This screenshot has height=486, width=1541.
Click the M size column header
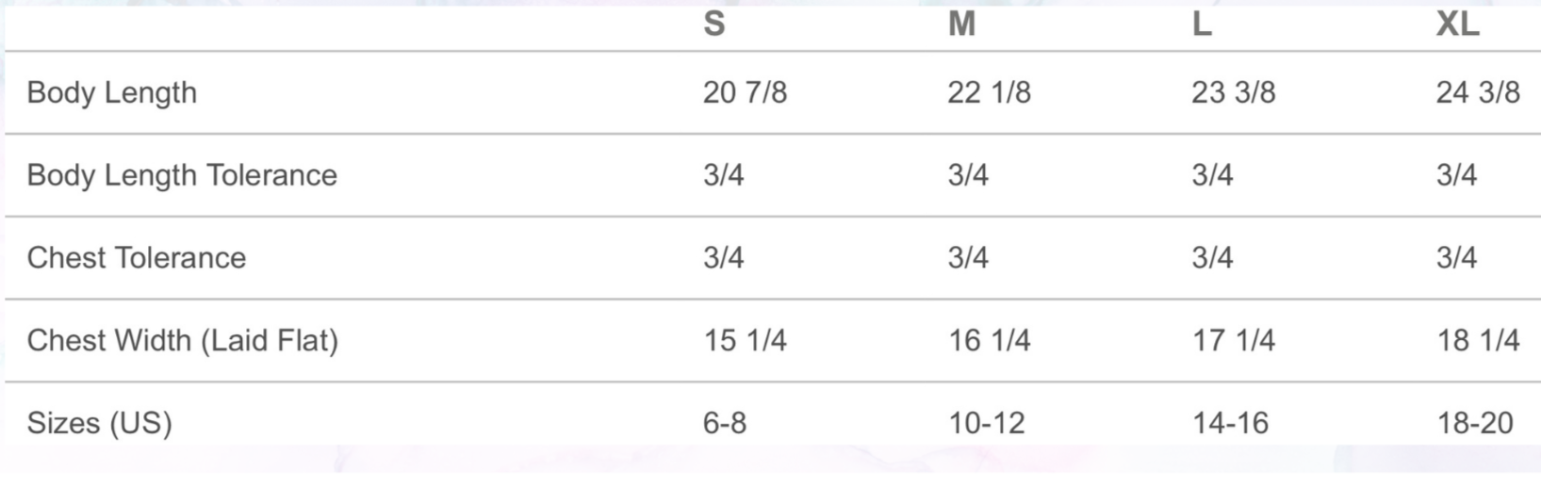click(x=961, y=24)
